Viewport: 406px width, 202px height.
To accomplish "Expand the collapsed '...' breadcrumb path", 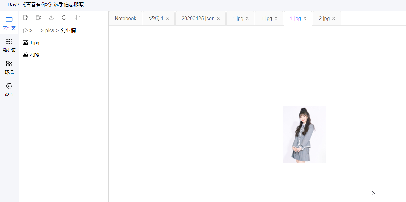I will tap(36, 30).
